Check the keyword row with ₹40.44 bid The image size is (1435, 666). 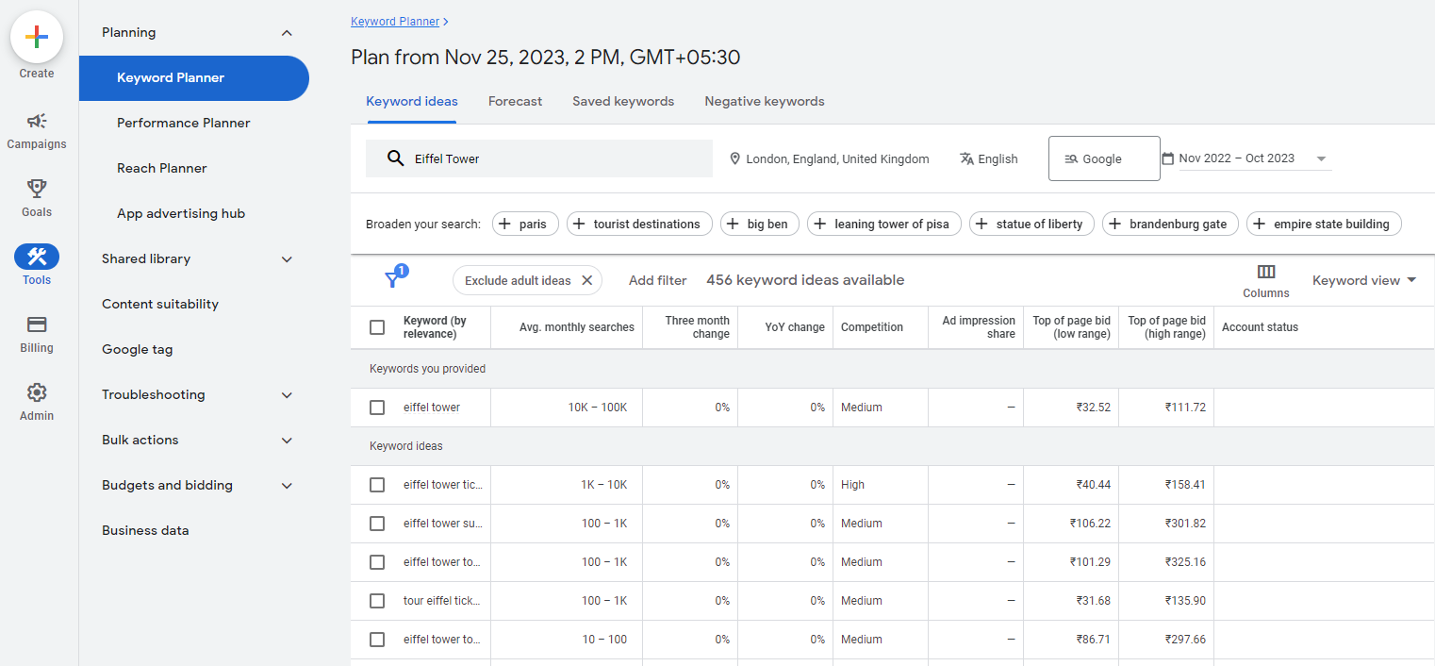(x=377, y=485)
